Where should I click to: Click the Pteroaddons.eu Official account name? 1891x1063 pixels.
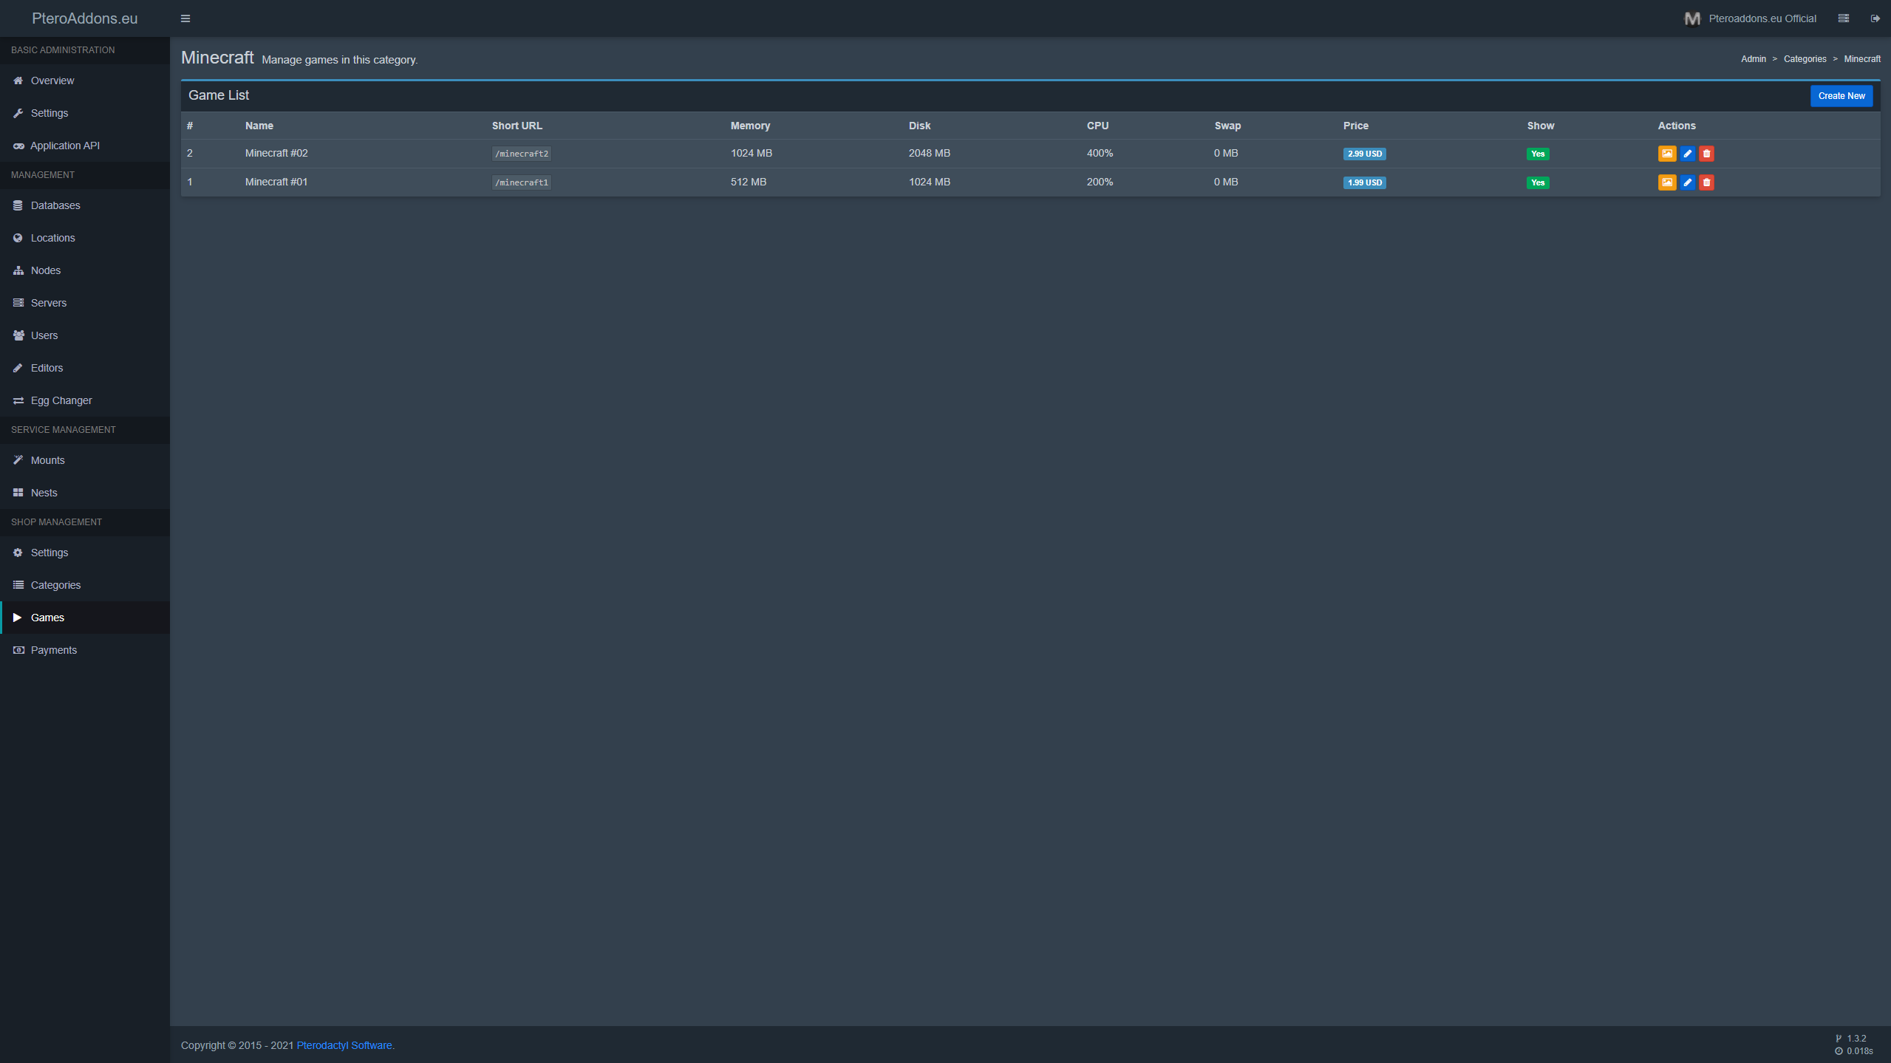pyautogui.click(x=1762, y=18)
